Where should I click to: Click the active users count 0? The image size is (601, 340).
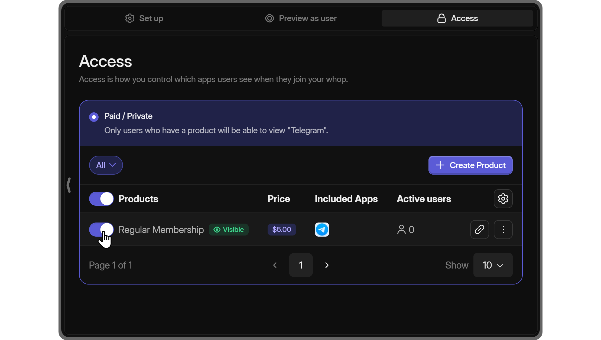[406, 230]
